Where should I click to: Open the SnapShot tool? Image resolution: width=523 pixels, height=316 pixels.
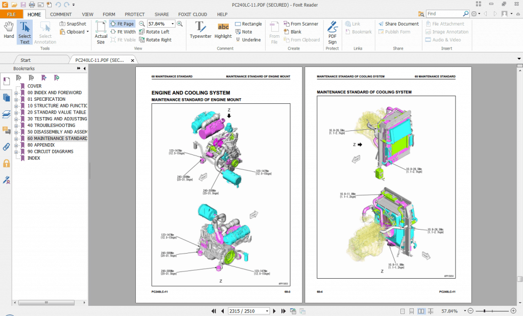pos(73,24)
